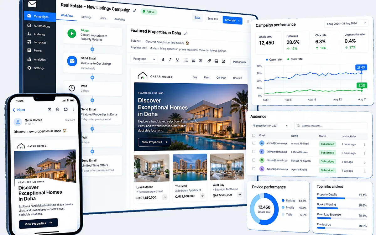The width and height of the screenshot is (376, 235).
Task: Switch to the campaign Settings tab
Action: [86, 17]
